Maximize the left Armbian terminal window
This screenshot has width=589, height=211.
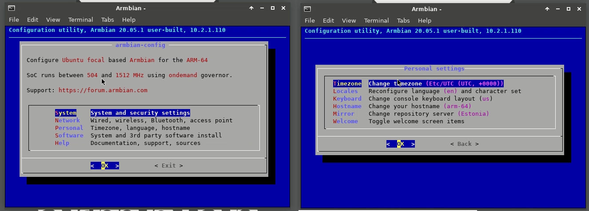tap(273, 8)
